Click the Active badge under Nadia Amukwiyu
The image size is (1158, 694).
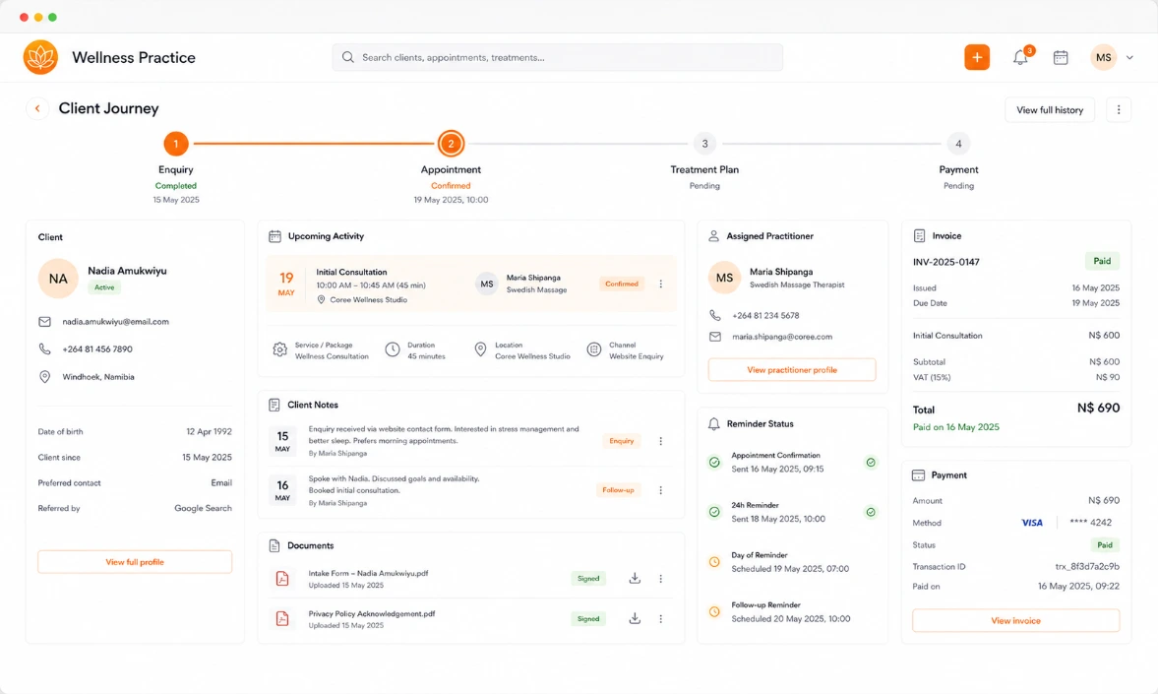click(x=104, y=287)
